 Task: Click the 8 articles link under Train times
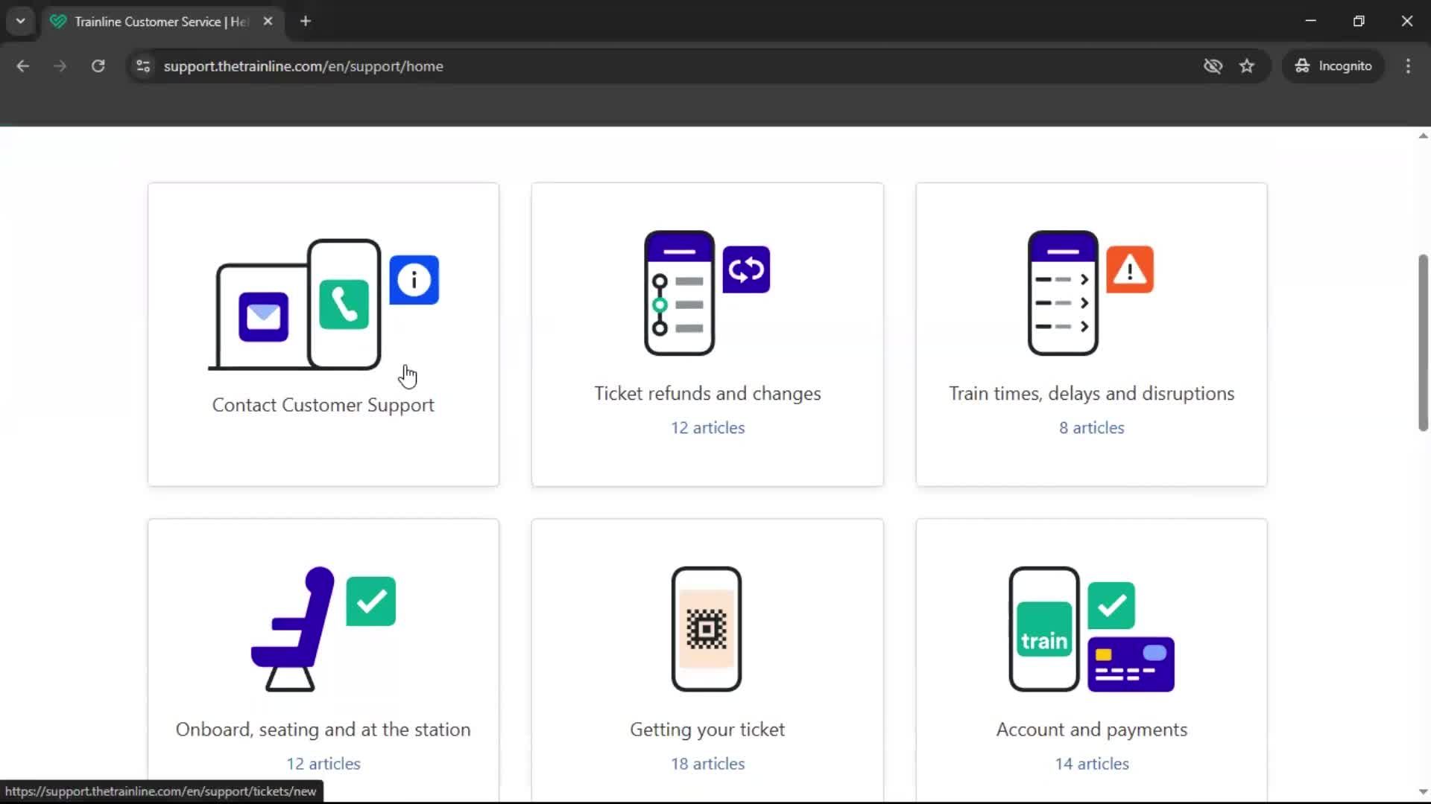[1091, 427]
